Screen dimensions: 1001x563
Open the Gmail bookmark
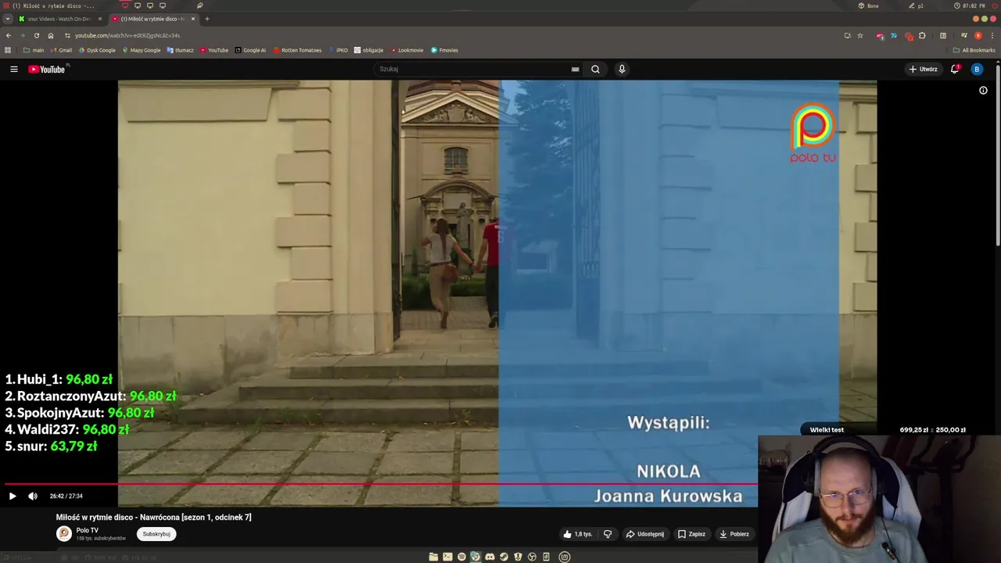pyautogui.click(x=61, y=50)
